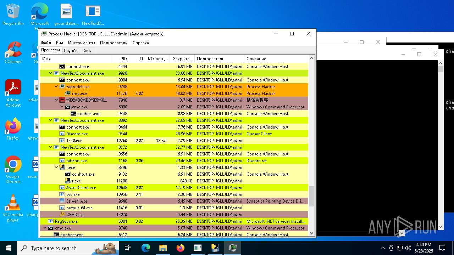This screenshot has width=454, height=255.
Task: Click the zaprodel.exe process icon
Action: coord(62,86)
